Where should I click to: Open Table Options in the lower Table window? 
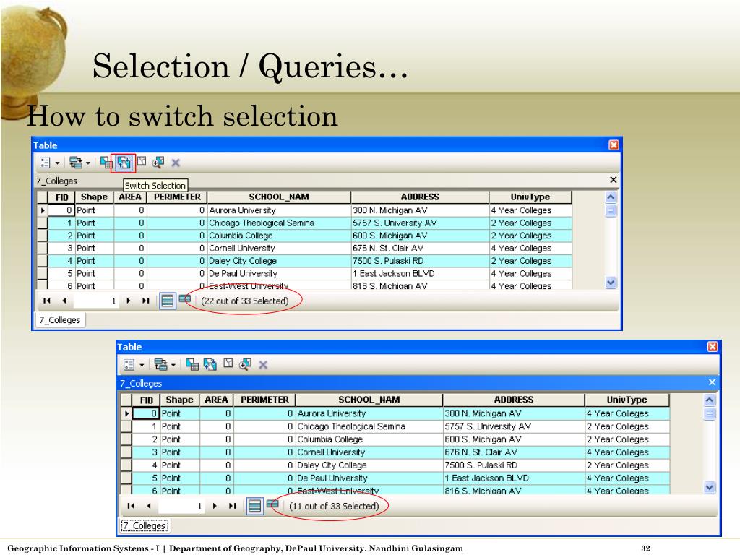pos(129,364)
